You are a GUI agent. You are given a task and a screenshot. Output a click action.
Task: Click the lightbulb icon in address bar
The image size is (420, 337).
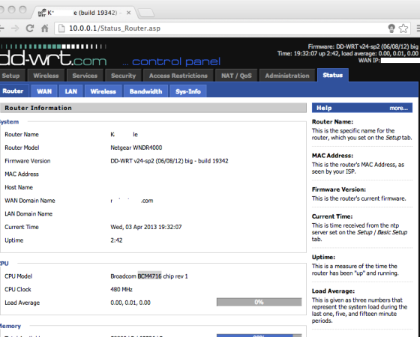pos(391,28)
